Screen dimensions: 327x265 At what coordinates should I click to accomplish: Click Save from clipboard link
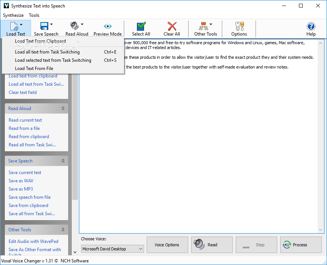click(x=28, y=205)
